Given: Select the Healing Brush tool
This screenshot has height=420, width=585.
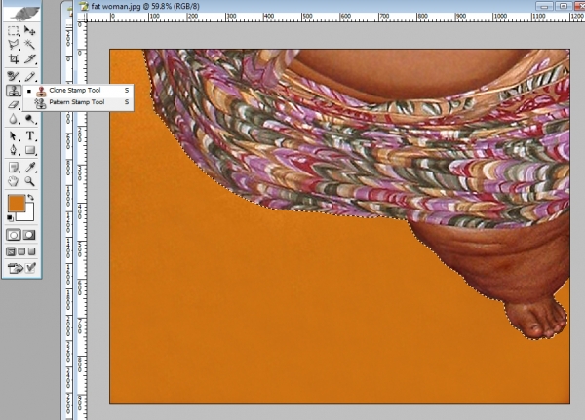Looking at the screenshot, I should coord(13,76).
